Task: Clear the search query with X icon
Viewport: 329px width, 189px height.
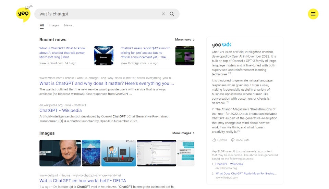Action: point(163,14)
